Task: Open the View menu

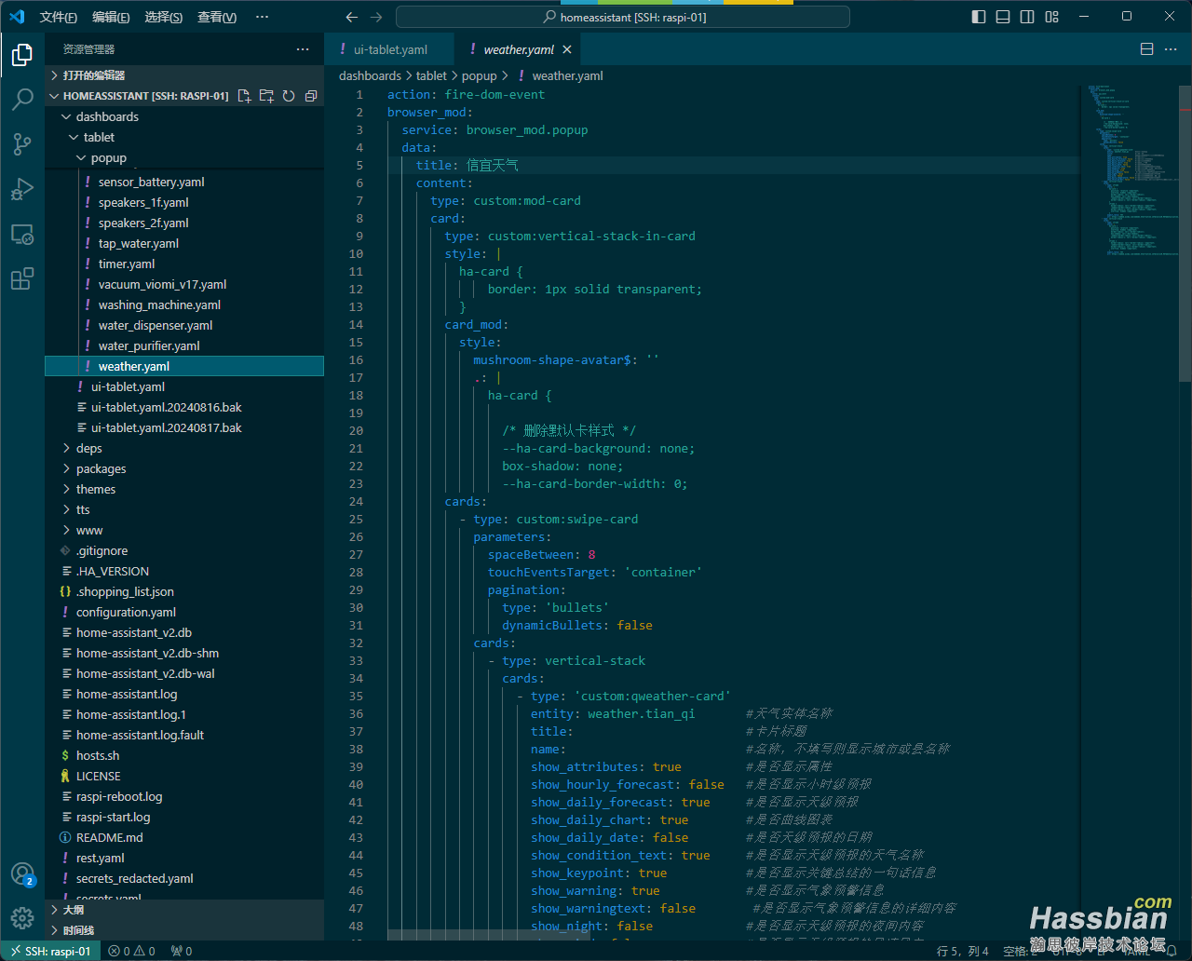Action: 216,17
